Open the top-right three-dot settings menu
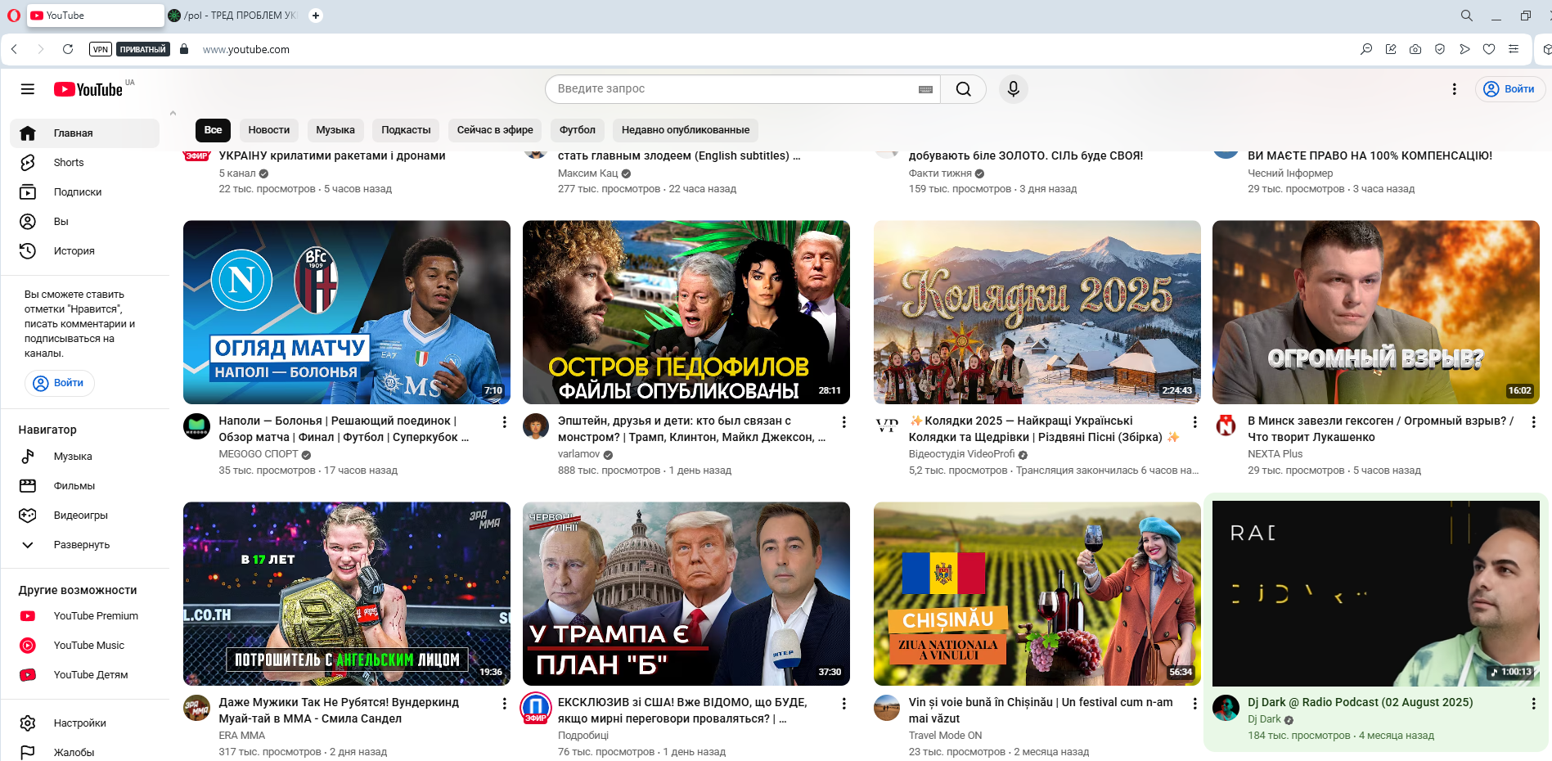 [x=1454, y=89]
